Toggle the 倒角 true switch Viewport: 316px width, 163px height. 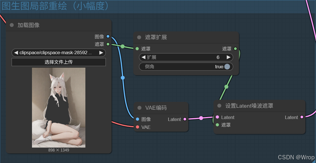tap(227, 67)
